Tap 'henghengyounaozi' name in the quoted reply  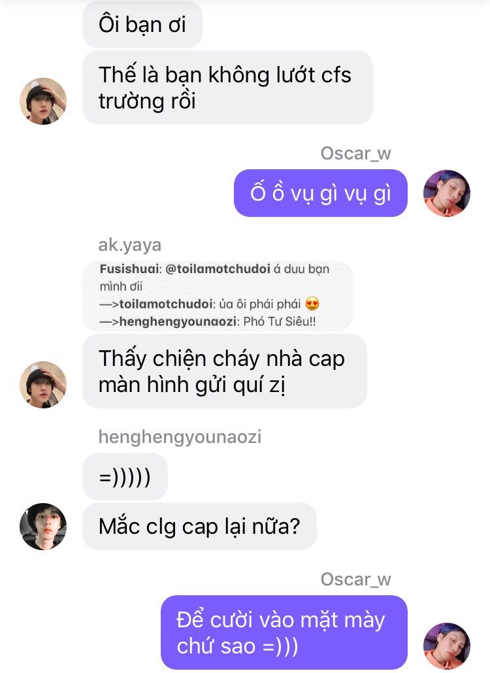178,321
